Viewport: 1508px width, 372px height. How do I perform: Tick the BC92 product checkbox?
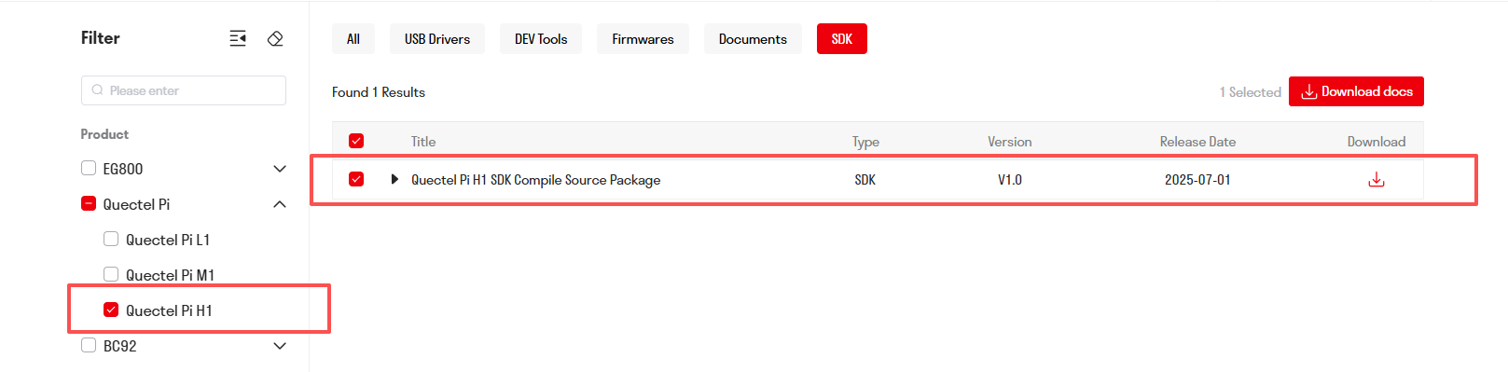point(89,345)
